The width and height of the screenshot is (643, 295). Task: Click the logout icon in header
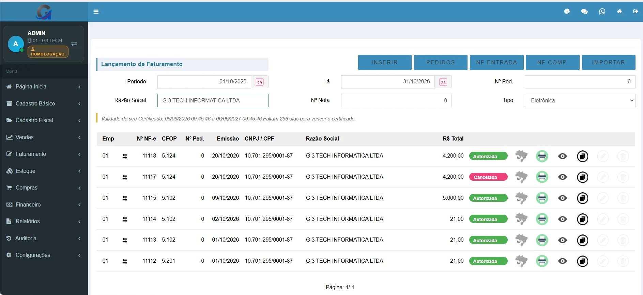(x=636, y=11)
